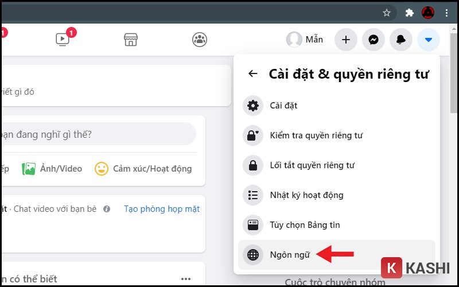Select the Ngôn ngữ language option
The height and width of the screenshot is (287, 459).
(337, 255)
